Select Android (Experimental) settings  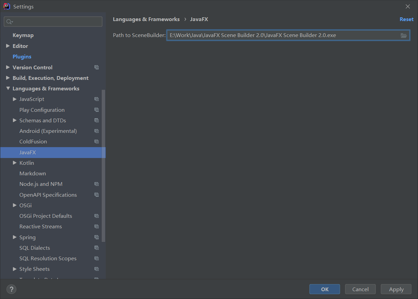coord(48,131)
